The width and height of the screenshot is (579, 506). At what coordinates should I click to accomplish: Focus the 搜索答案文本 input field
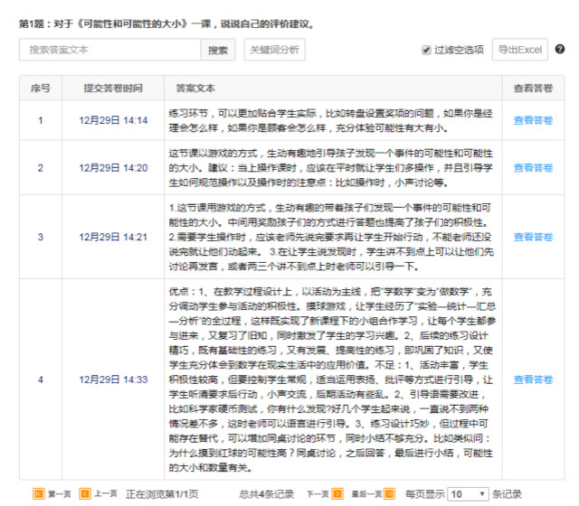point(110,50)
